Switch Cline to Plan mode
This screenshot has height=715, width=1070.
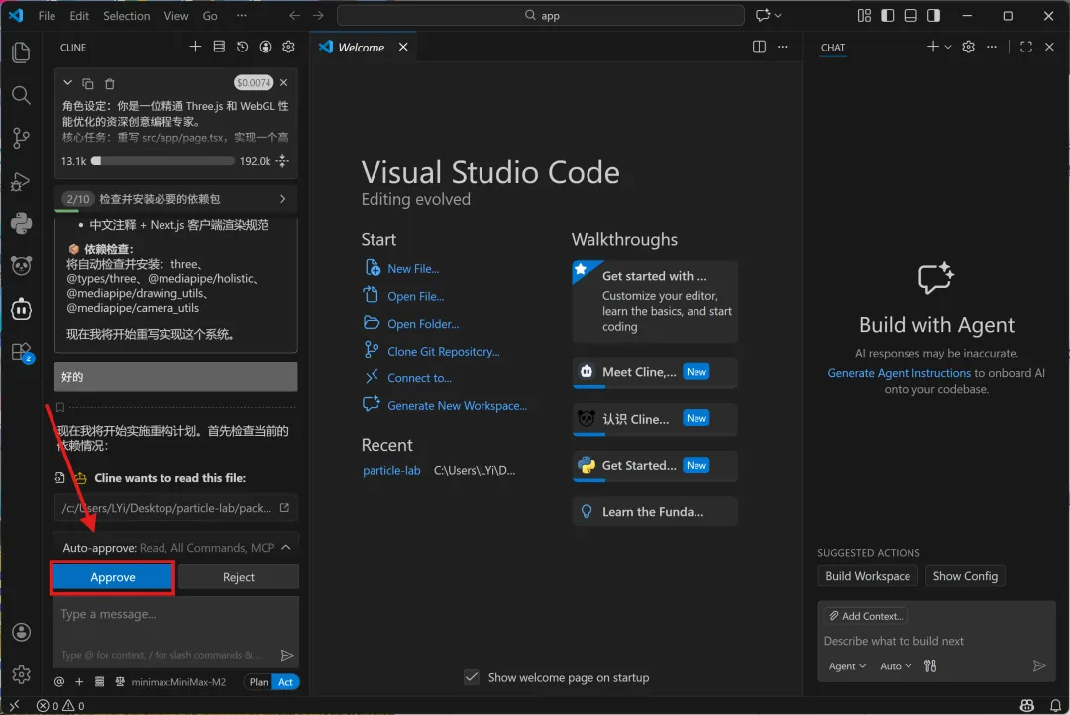click(x=259, y=682)
